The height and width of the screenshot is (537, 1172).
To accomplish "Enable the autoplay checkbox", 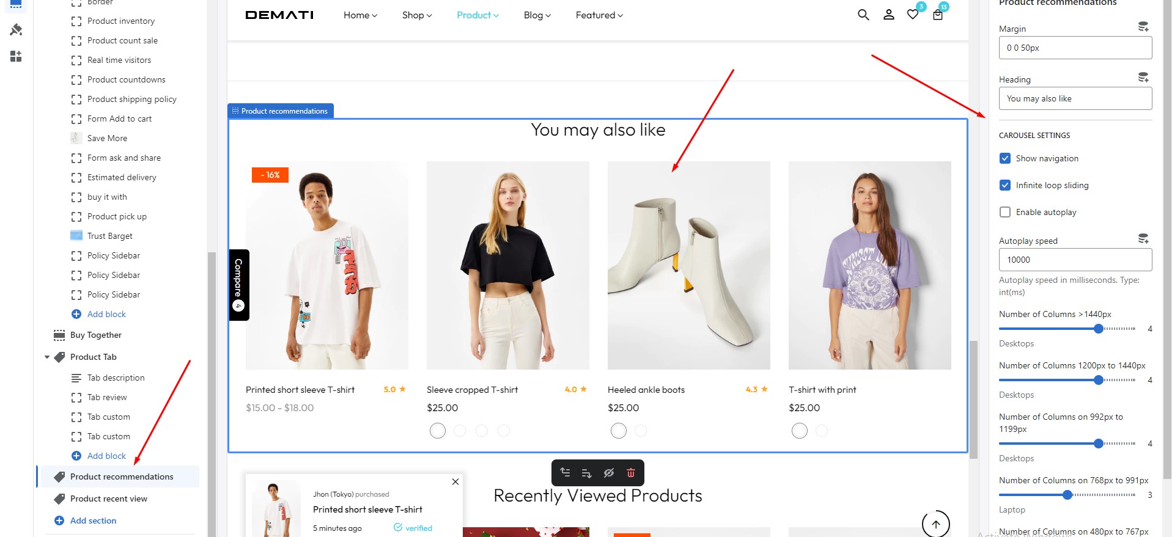I will [1005, 212].
